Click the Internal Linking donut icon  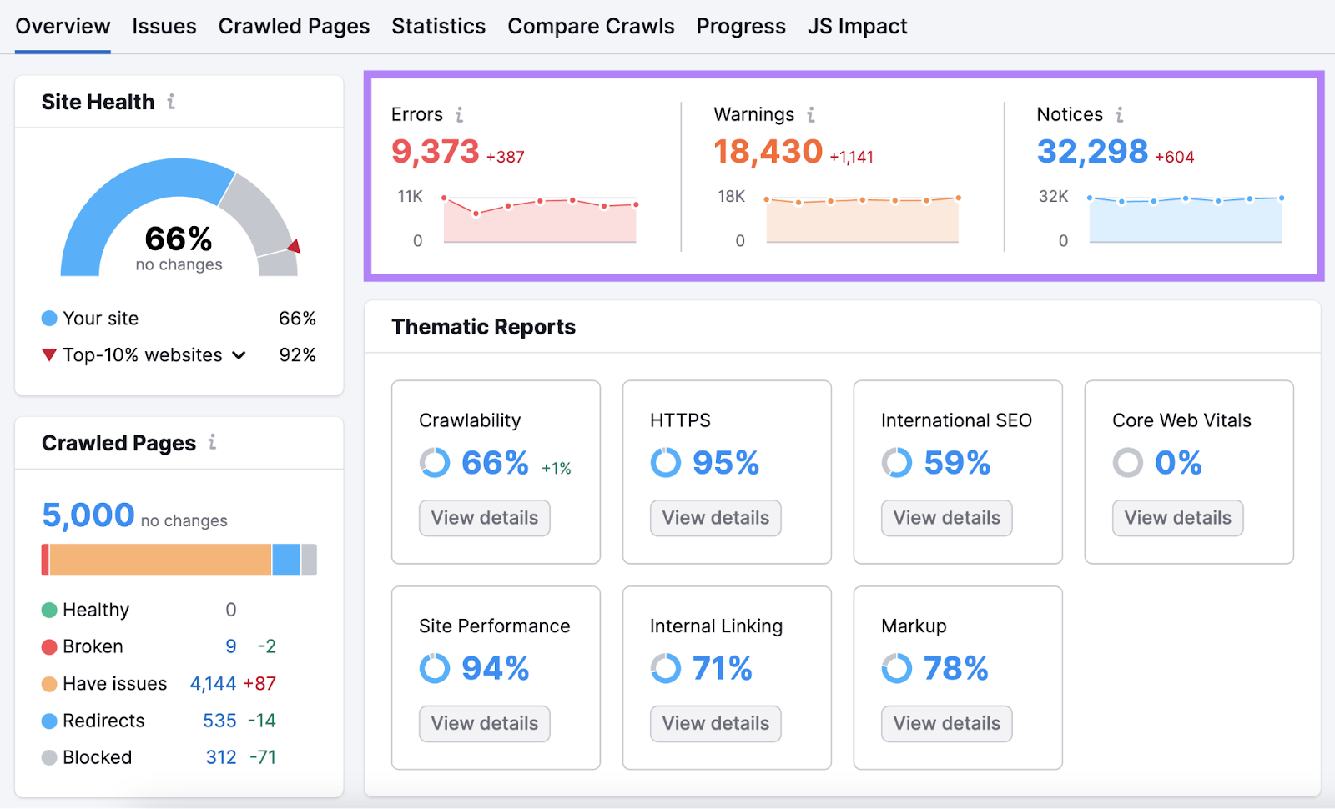(666, 668)
